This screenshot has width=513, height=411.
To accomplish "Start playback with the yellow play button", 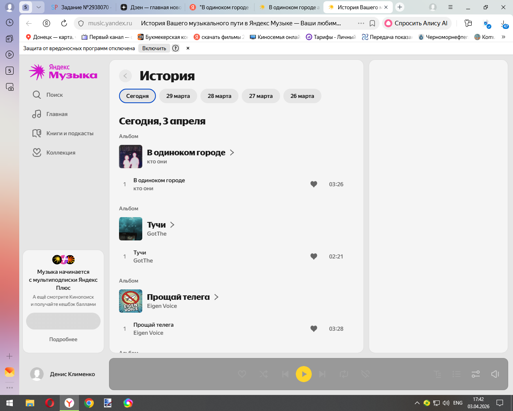I will point(304,374).
